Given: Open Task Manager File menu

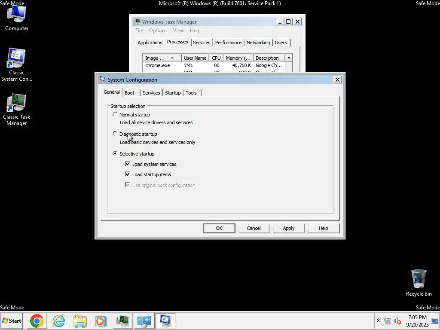Looking at the screenshot, I should point(139,31).
